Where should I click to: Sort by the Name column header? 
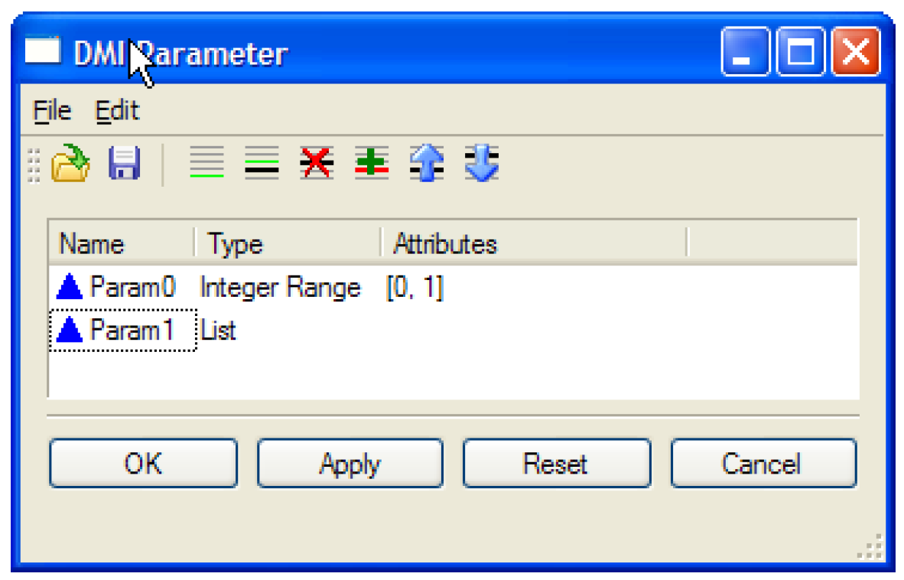click(92, 244)
